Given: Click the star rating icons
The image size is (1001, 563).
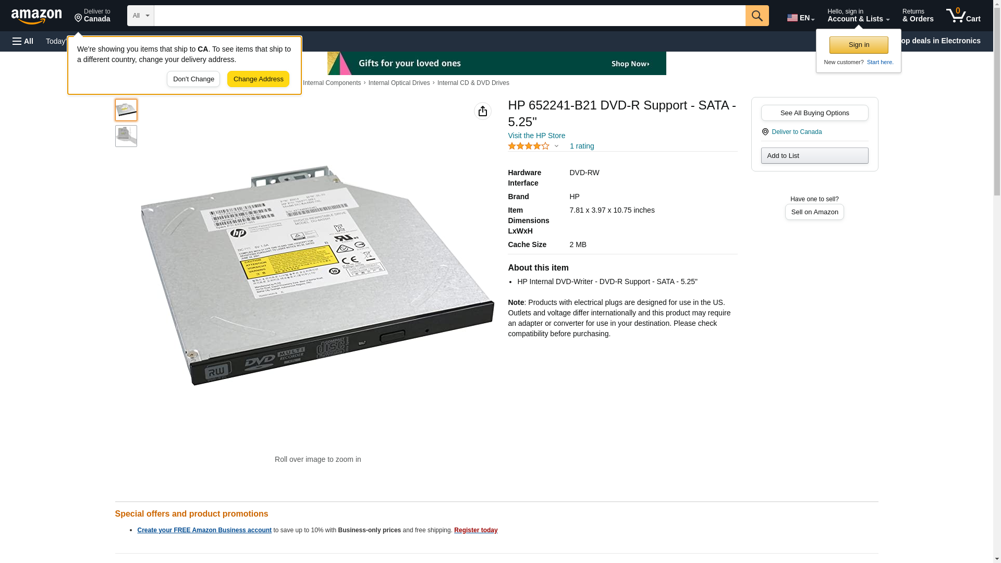Looking at the screenshot, I should (x=528, y=146).
